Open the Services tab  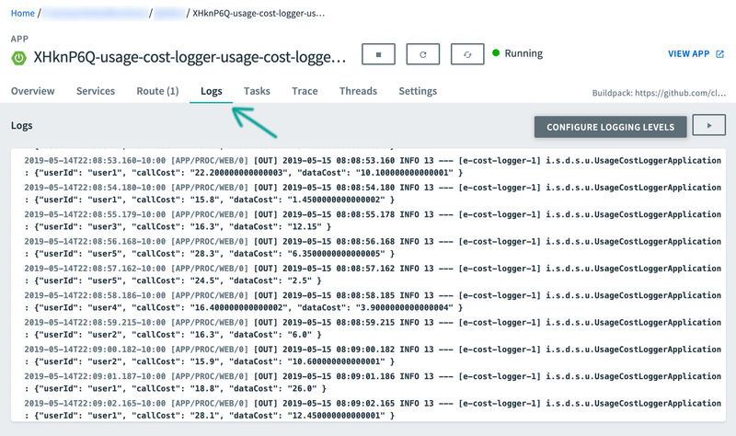96,91
